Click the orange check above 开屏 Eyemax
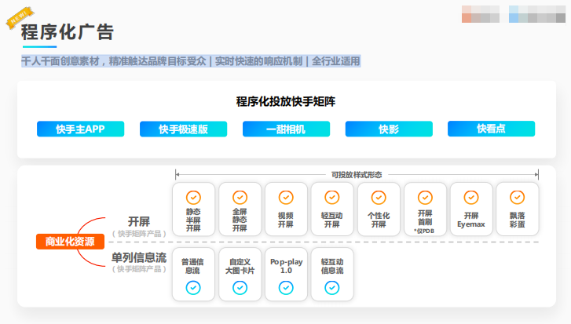This screenshot has width=571, height=324. 471,198
